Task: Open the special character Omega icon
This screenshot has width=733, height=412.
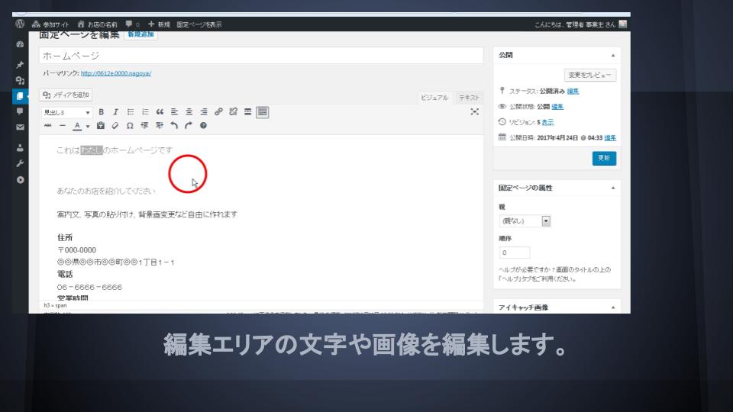Action: tap(130, 126)
